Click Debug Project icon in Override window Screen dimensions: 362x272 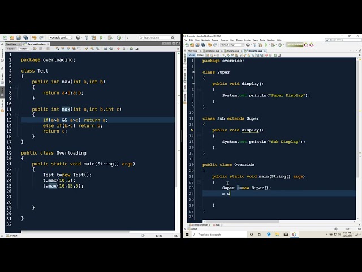[x=273, y=45]
